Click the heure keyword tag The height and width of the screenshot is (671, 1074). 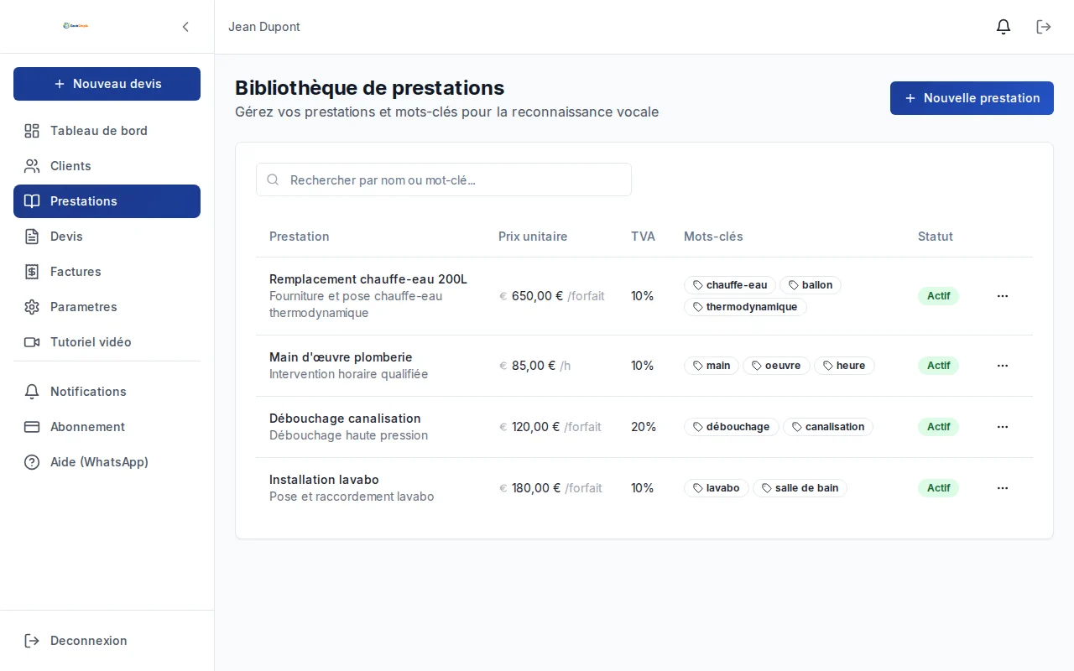(x=844, y=366)
